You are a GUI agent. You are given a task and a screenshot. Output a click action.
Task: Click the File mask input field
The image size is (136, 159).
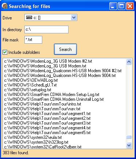pyautogui.click(x=33, y=40)
